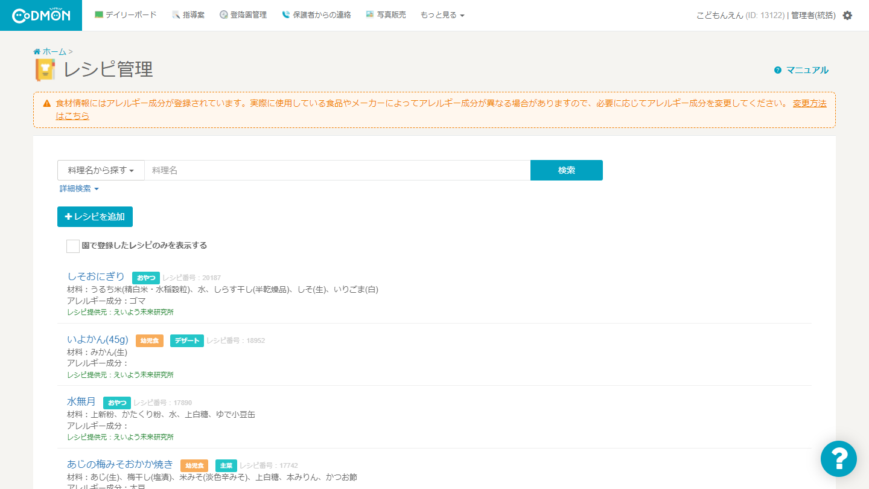Click the manual question mark icon

pos(778,70)
